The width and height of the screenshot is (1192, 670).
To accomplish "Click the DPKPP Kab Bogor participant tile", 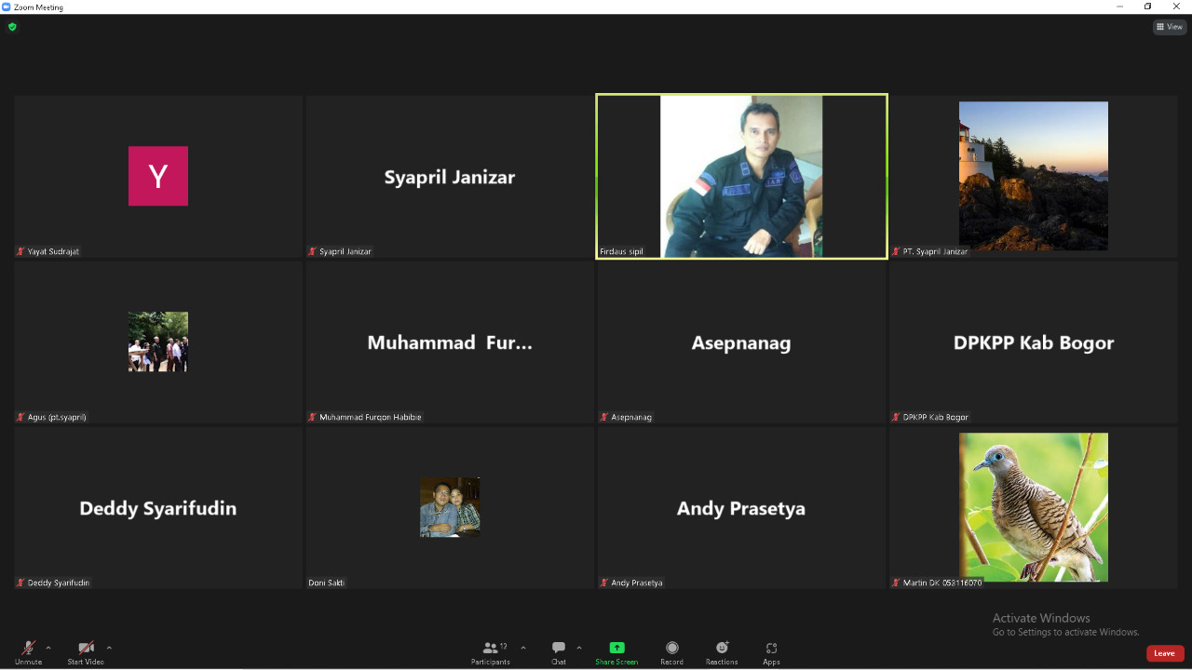I will pyautogui.click(x=1034, y=342).
